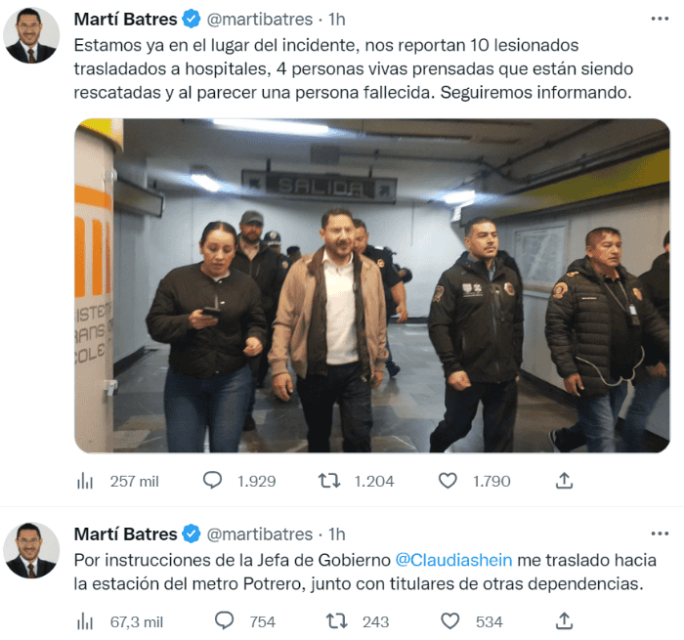The width and height of the screenshot is (684, 640).
Task: Like the second tweet with 534 likes
Action: click(x=449, y=621)
